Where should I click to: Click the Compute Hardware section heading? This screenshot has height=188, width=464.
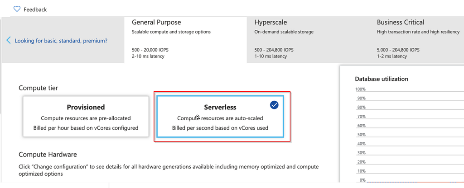click(x=48, y=155)
